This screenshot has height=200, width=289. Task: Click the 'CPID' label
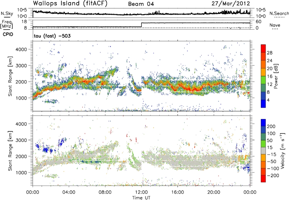click(x=8, y=34)
